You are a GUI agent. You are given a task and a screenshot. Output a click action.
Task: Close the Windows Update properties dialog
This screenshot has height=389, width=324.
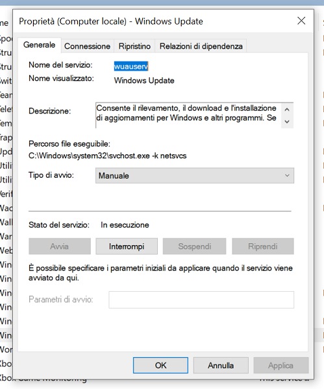click(301, 21)
